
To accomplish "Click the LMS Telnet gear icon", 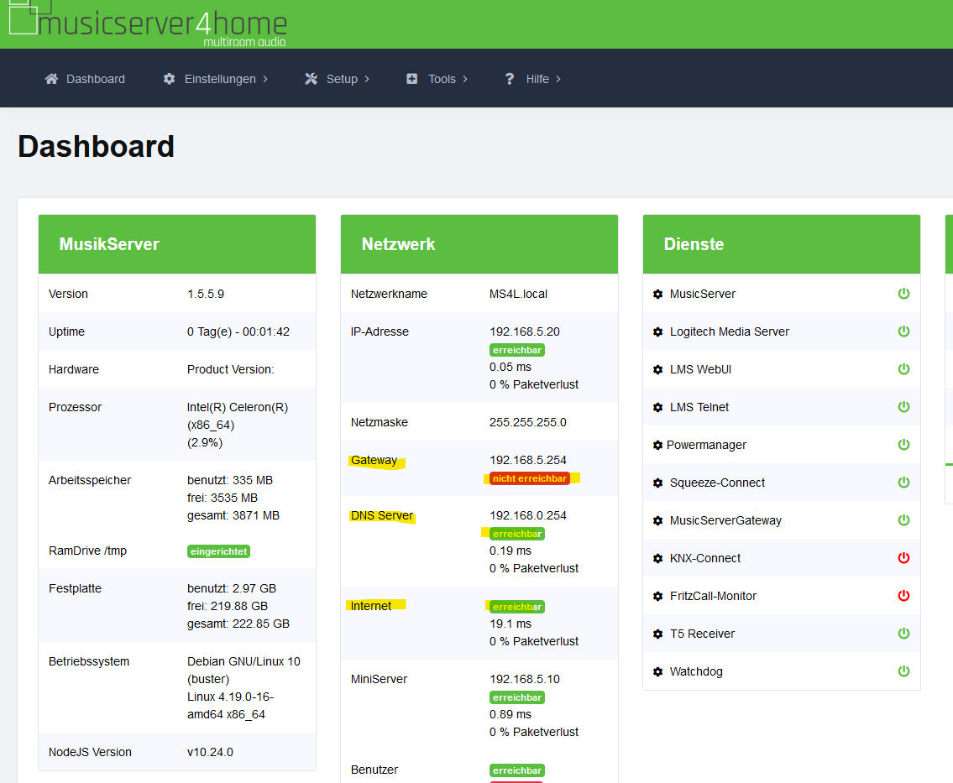I will 657,407.
